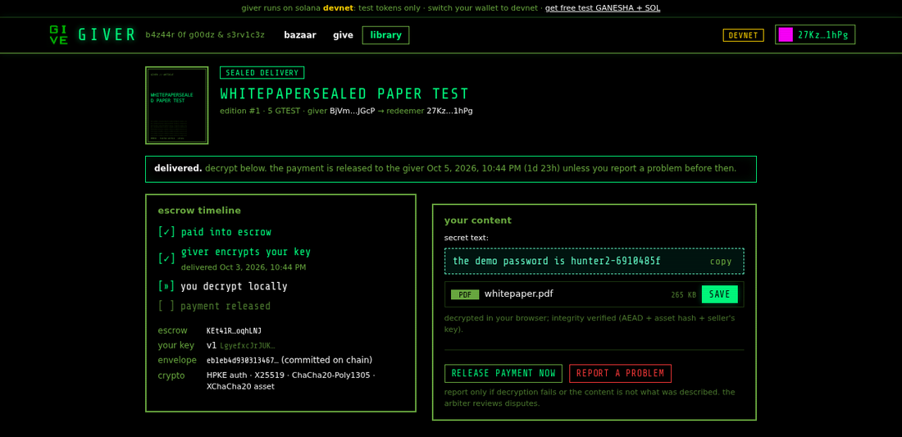Click your key value LgyefxcJrJUK…
The width and height of the screenshot is (902, 437).
click(x=248, y=345)
